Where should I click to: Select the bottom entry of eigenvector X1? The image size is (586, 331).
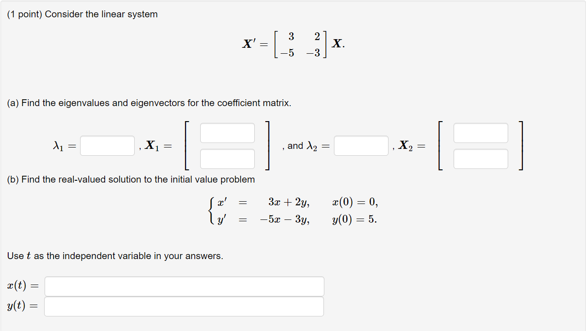[x=227, y=158]
